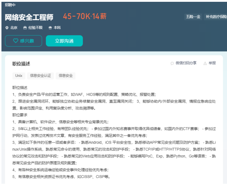Viewport: 227px width, 187px height.
Task: Click the 职位描述 section heading
Action: (x=21, y=64)
